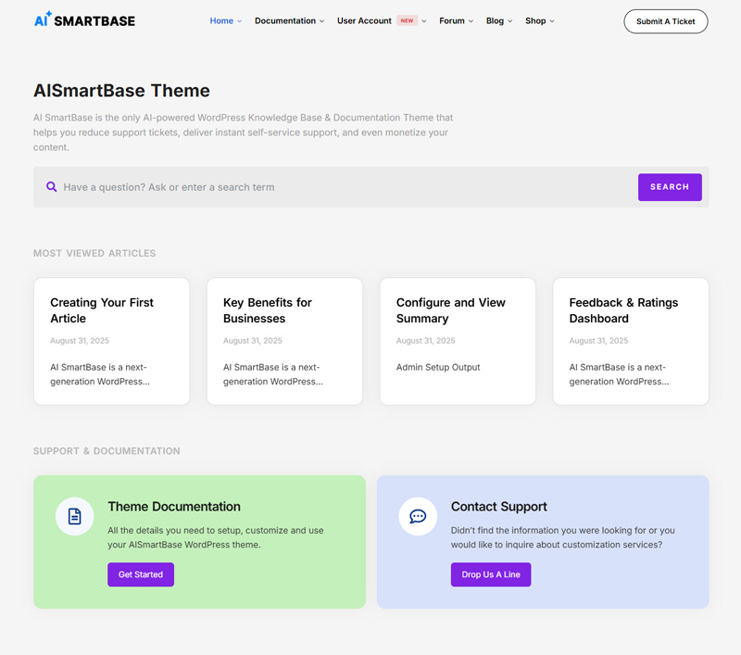The width and height of the screenshot is (741, 655).
Task: Click the purple SEARCH button
Action: click(669, 187)
